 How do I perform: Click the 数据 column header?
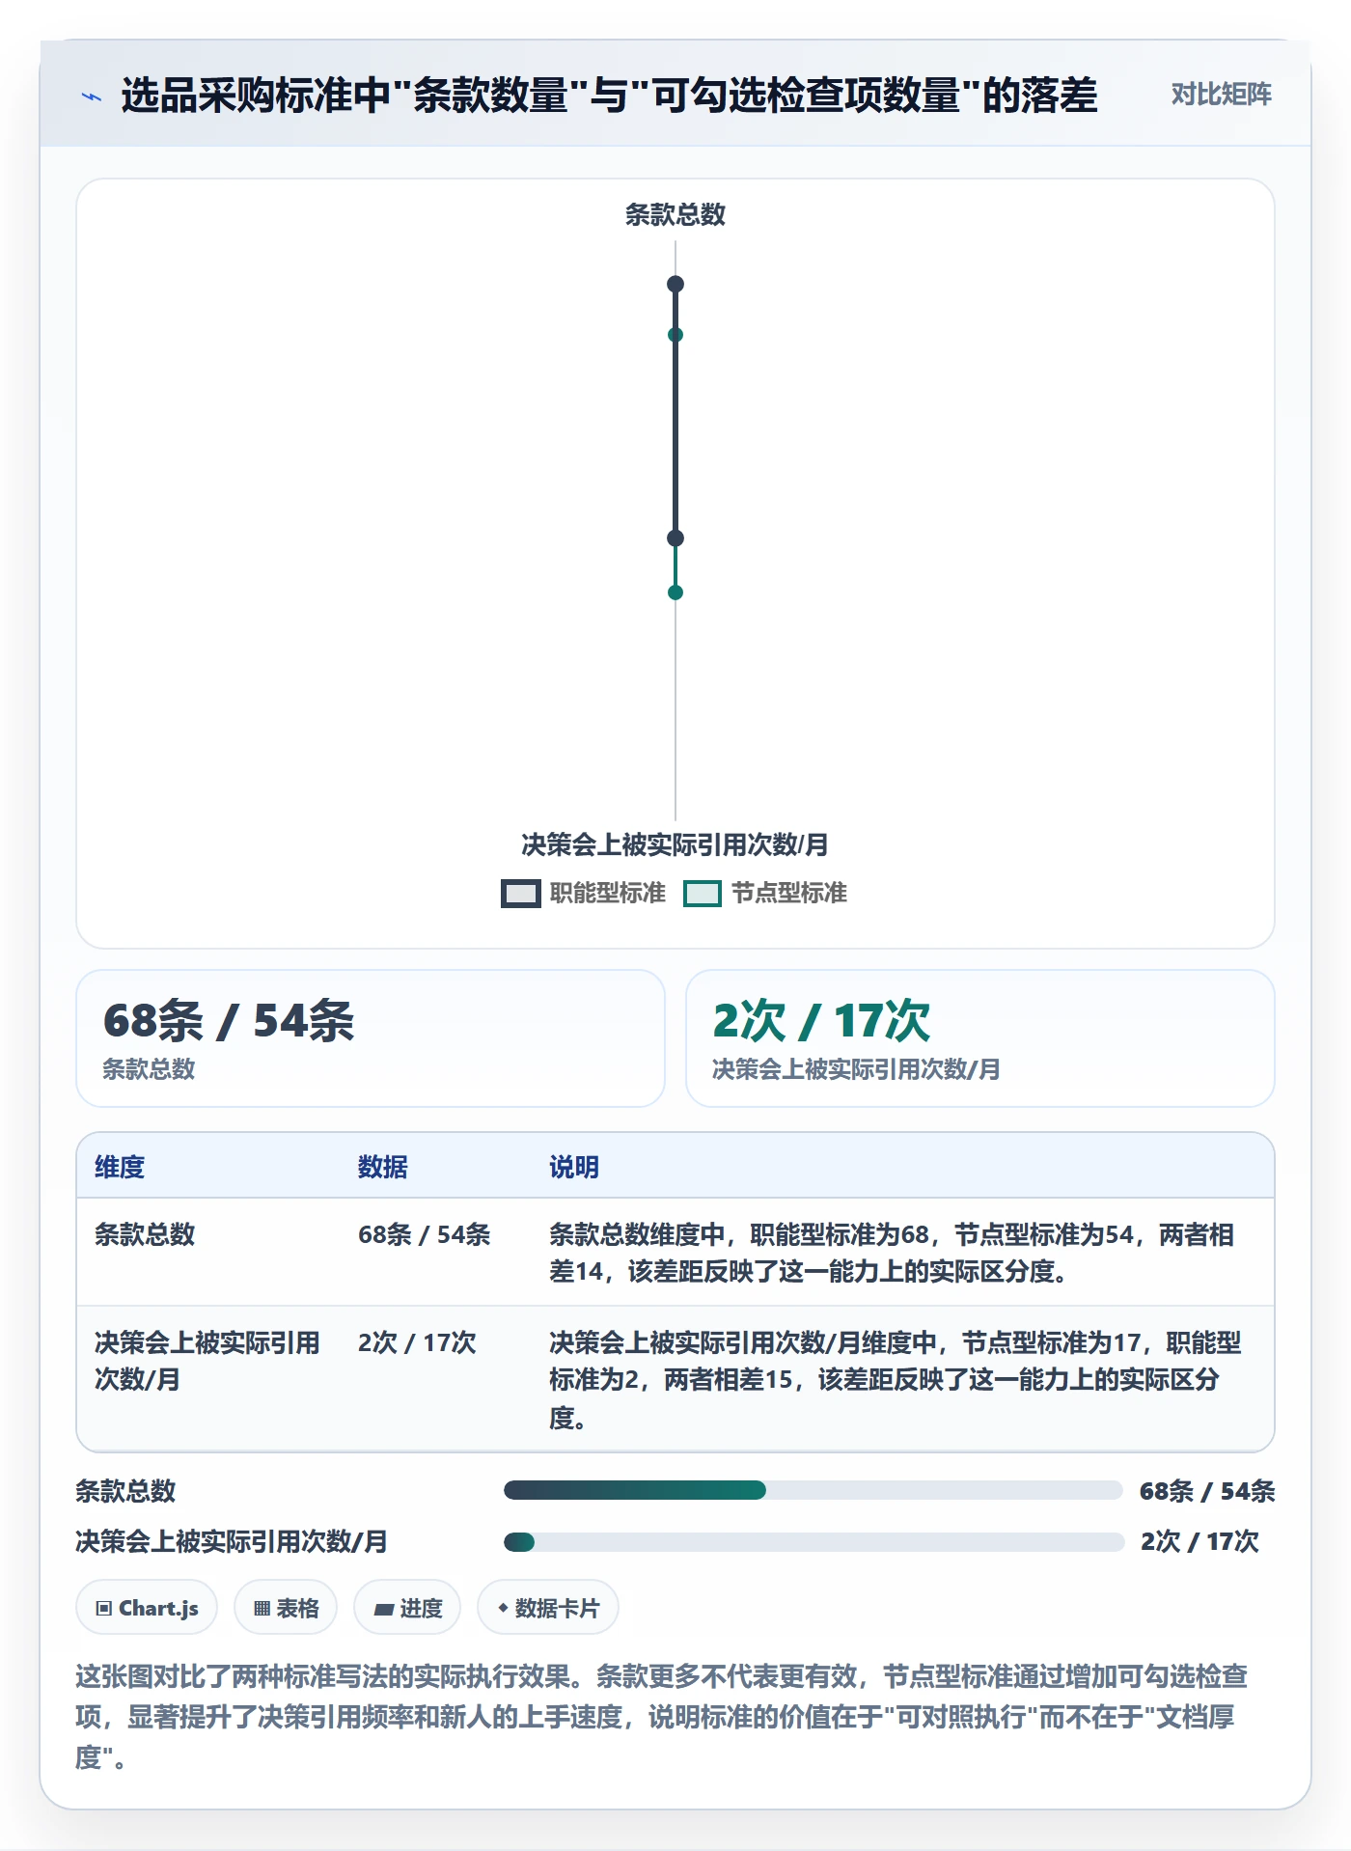coord(383,1167)
